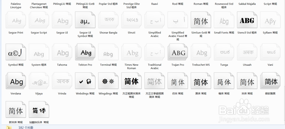Click the Shonar Bangla font icon
Screen dimensions: 285x129
[108, 20]
